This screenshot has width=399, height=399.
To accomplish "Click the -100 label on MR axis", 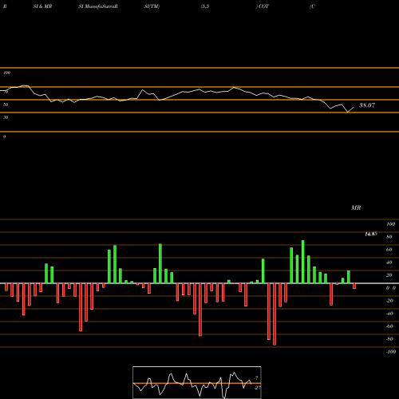I will [x=391, y=352].
